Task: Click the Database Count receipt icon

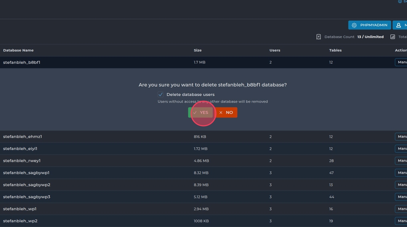Action: pos(319,37)
